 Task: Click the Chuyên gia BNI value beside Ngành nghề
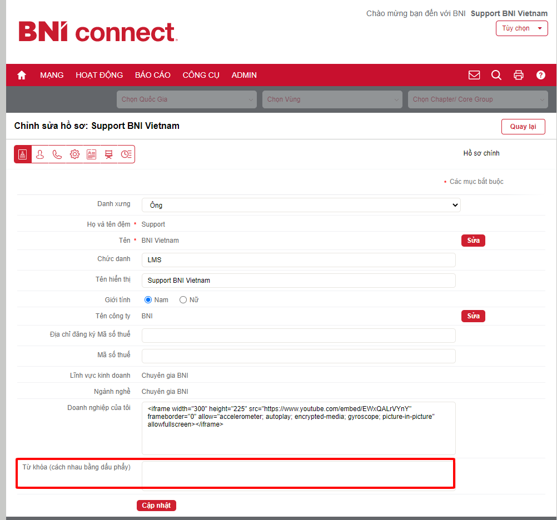pyautogui.click(x=165, y=392)
